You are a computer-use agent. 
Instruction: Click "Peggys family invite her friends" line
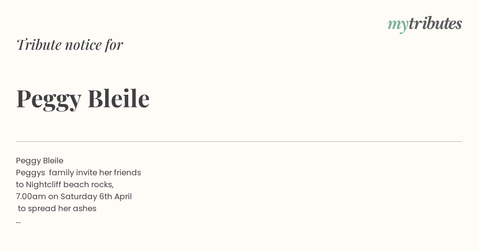point(78,173)
